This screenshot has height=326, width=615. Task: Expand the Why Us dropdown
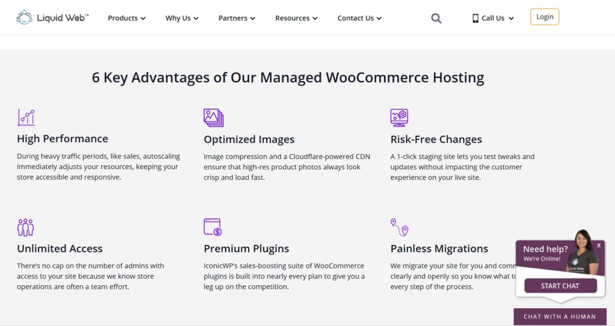point(182,18)
